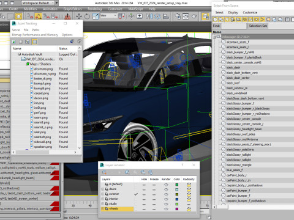Change the exterior layer color swatch
This screenshot has height=220, width=294.
click(x=177, y=194)
